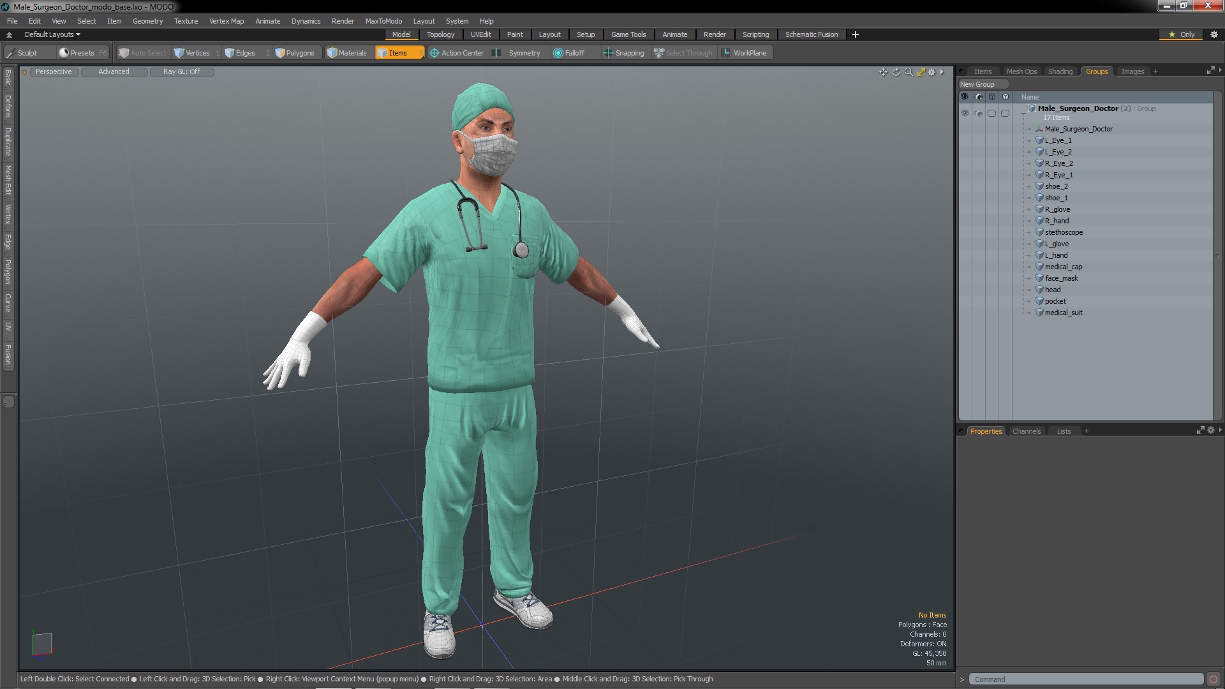Add a new tab next to Images
Viewport: 1225px width, 689px height.
tap(1155, 71)
